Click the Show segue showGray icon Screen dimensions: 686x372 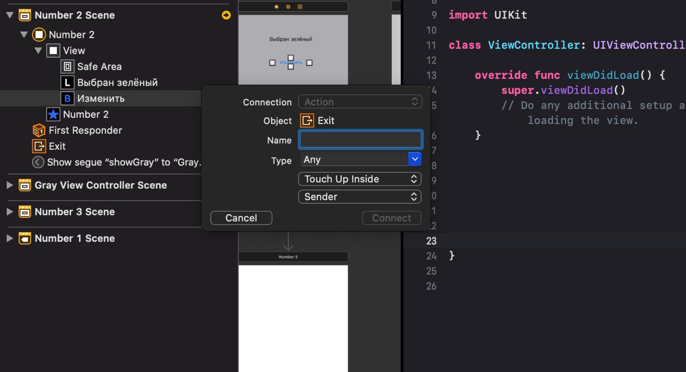click(38, 162)
